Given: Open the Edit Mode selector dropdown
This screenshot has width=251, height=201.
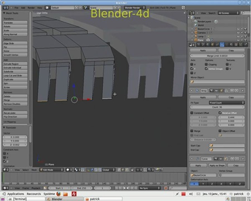Looking at the screenshot, I should [52, 170].
